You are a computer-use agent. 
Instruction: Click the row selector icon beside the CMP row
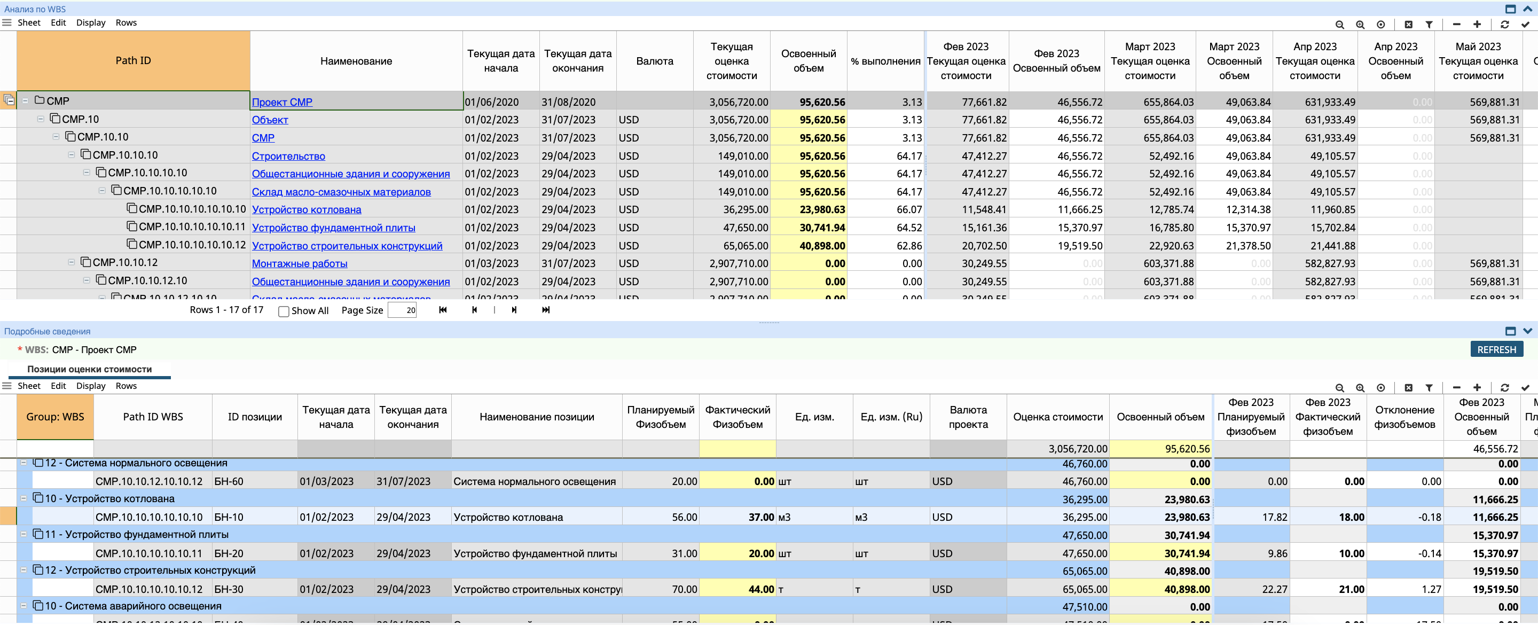pos(9,100)
